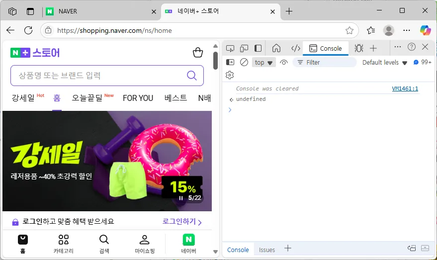
Task: Add more tools to DevTools toolbar
Action: click(x=373, y=48)
